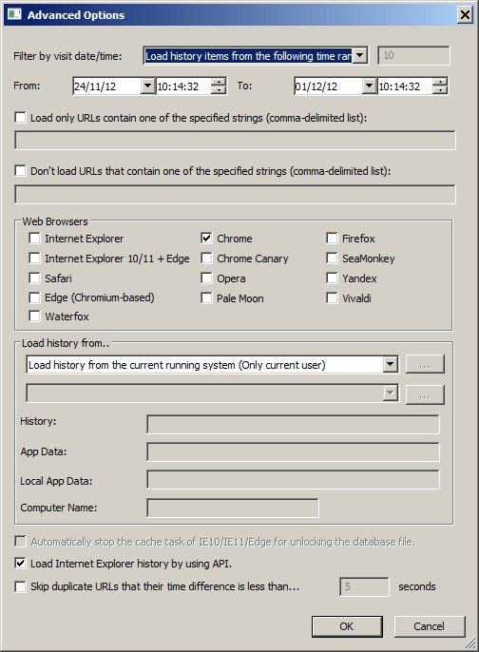Check the Chrome Canary option
479x652 pixels.
click(206, 259)
